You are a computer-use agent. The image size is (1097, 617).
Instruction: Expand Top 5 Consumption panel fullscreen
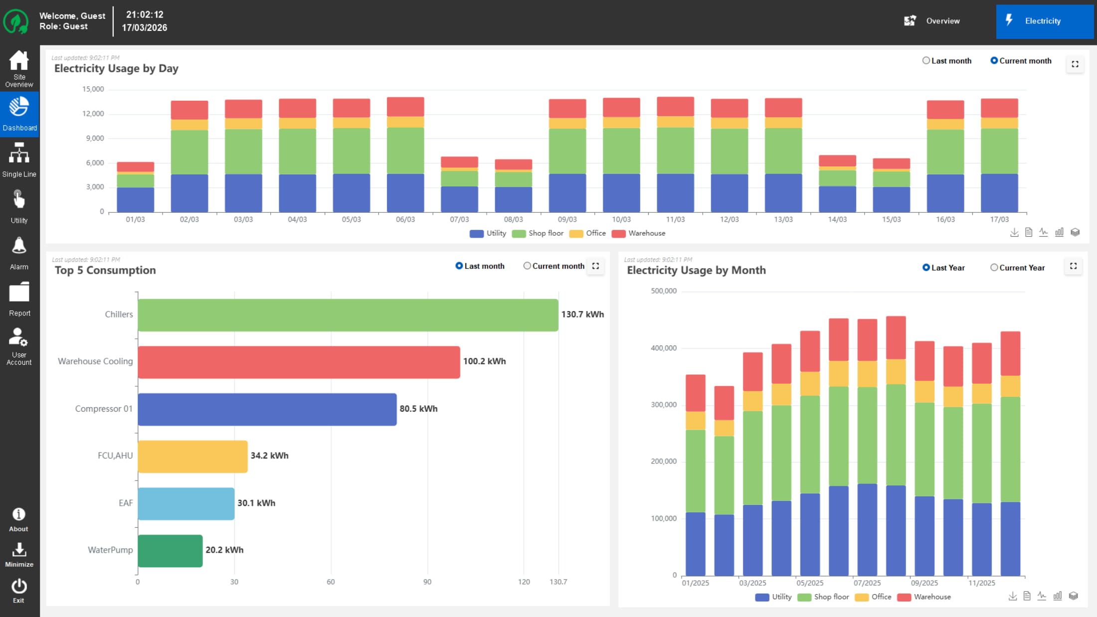595,266
